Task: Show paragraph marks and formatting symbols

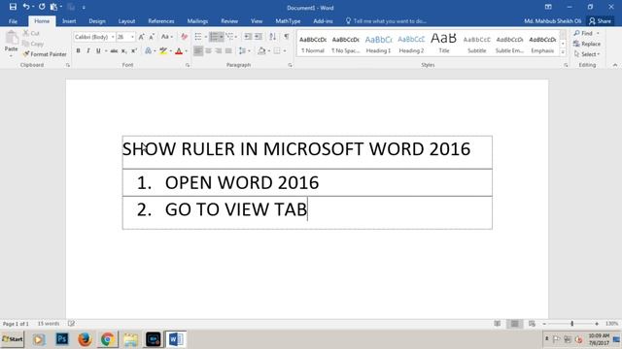Action: click(287, 37)
